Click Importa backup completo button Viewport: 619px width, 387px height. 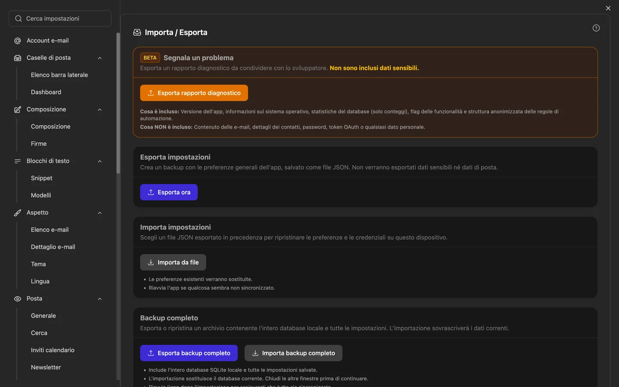[293, 353]
